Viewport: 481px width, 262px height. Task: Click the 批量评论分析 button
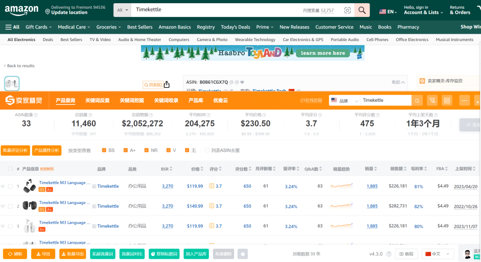click(x=15, y=150)
